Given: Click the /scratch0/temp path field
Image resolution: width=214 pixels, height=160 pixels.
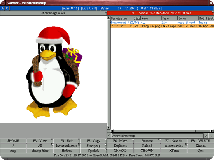Looking at the screenshot, I should (157, 136).
